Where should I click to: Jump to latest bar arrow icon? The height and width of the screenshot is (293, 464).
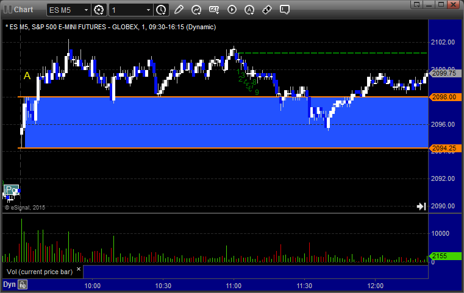(x=421, y=206)
